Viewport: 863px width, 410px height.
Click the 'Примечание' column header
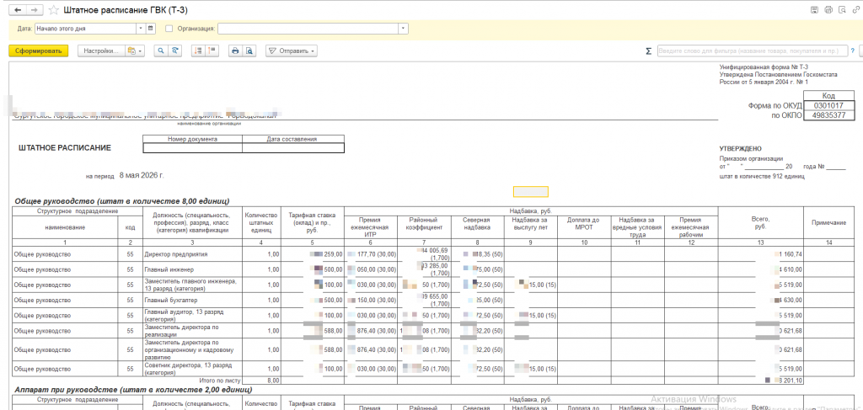click(x=828, y=222)
